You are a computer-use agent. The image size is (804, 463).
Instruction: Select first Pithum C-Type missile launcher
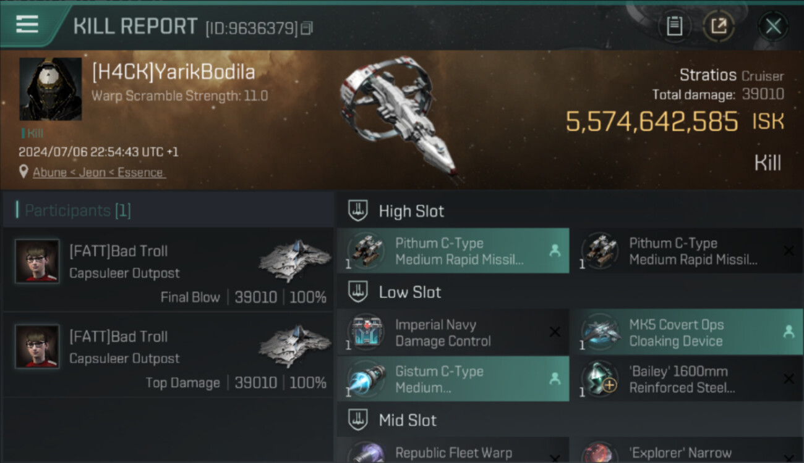[x=453, y=251]
